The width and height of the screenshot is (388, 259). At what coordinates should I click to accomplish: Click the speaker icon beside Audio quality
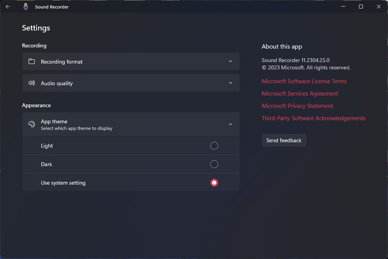pos(32,83)
